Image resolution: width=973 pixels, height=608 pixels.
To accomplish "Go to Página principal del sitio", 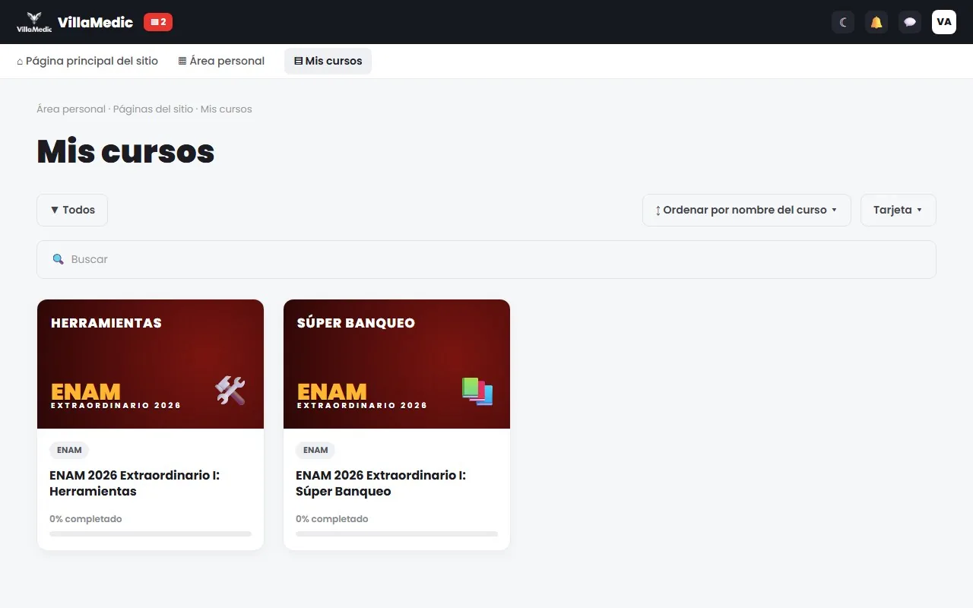I will (87, 61).
